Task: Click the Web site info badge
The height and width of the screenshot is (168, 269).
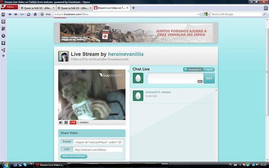Action: pos(46,14)
